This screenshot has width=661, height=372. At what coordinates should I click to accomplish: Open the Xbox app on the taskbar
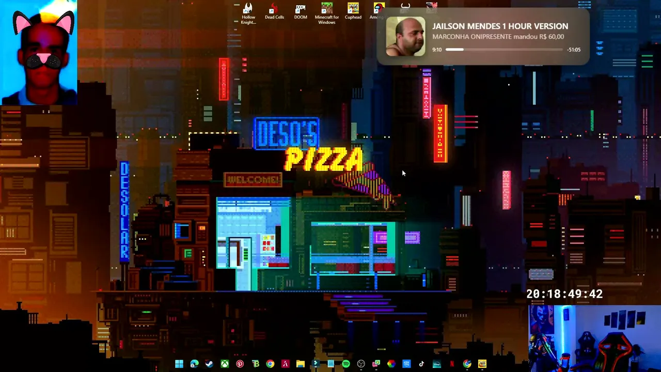[225, 364]
